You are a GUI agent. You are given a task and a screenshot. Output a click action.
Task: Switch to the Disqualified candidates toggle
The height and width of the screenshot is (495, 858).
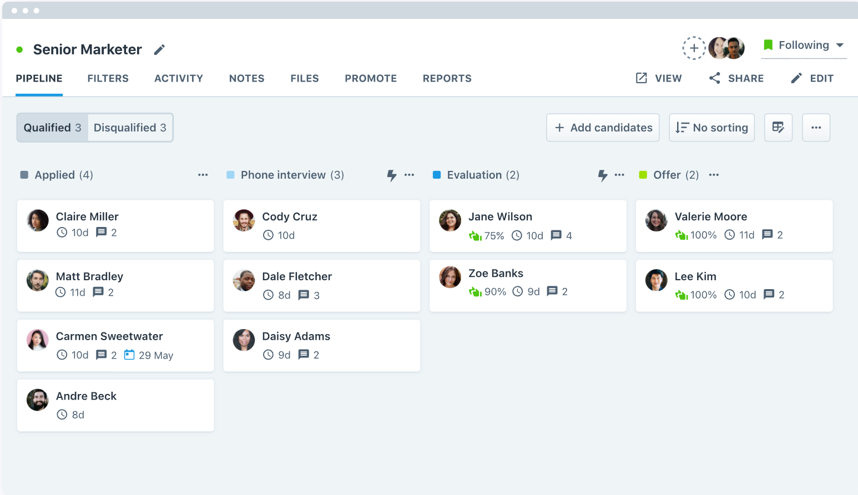(130, 128)
